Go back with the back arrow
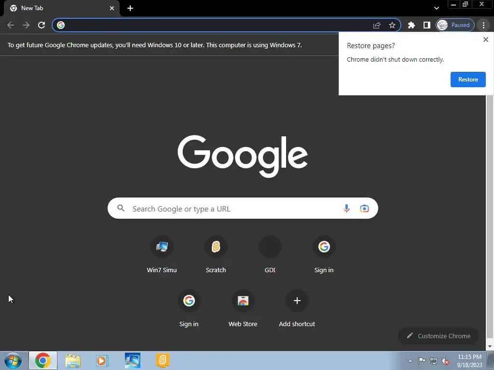The height and width of the screenshot is (370, 494). coord(11,25)
